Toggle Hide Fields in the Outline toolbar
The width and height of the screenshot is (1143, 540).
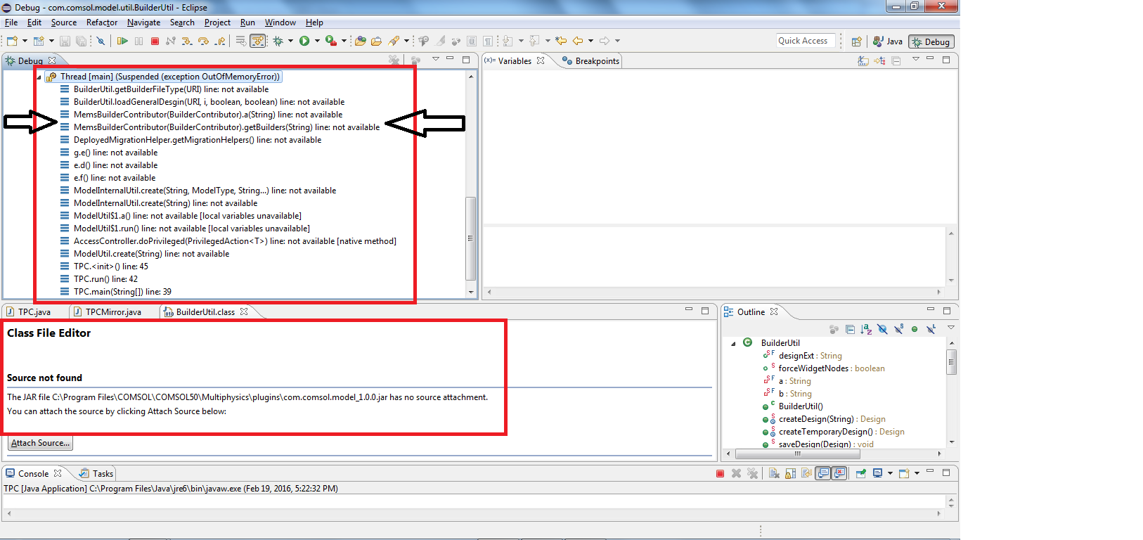[882, 329]
